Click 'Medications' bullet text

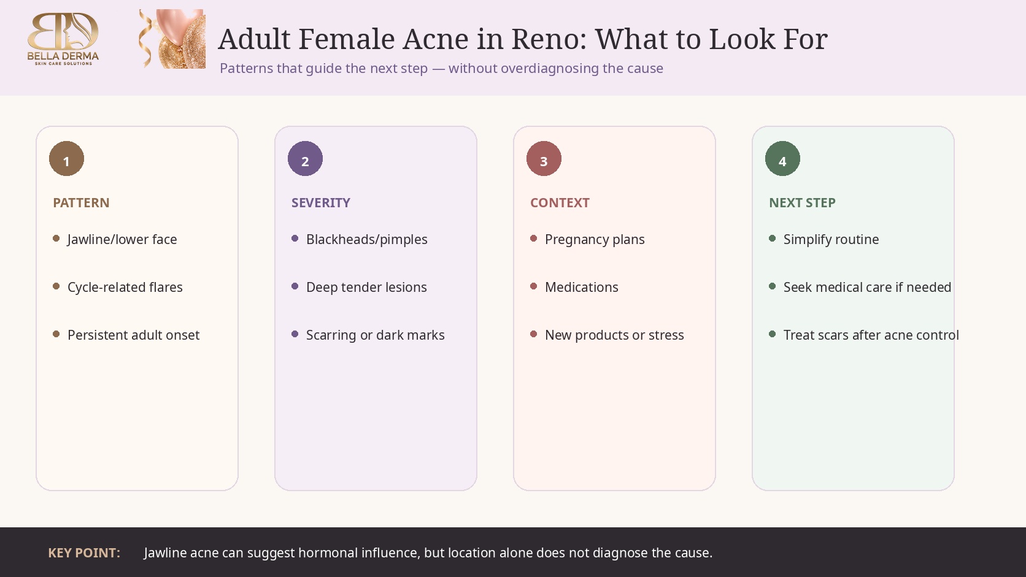coord(582,287)
